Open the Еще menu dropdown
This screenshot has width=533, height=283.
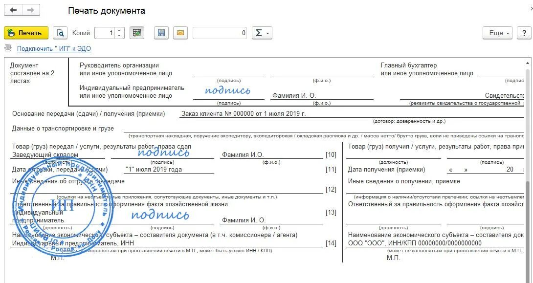pos(497,33)
